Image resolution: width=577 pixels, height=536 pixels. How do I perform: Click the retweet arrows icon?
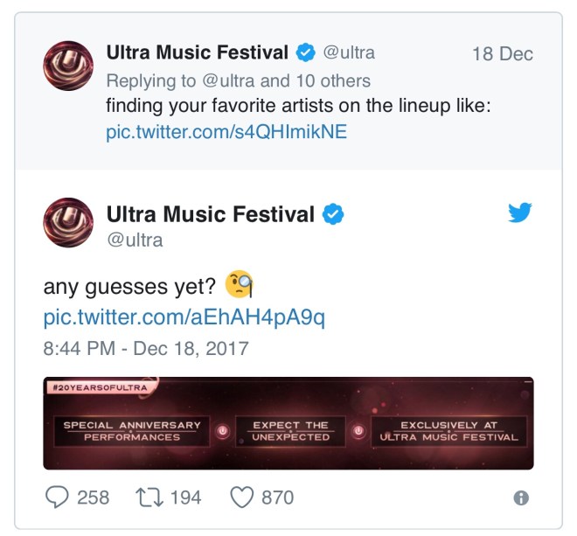149,498
